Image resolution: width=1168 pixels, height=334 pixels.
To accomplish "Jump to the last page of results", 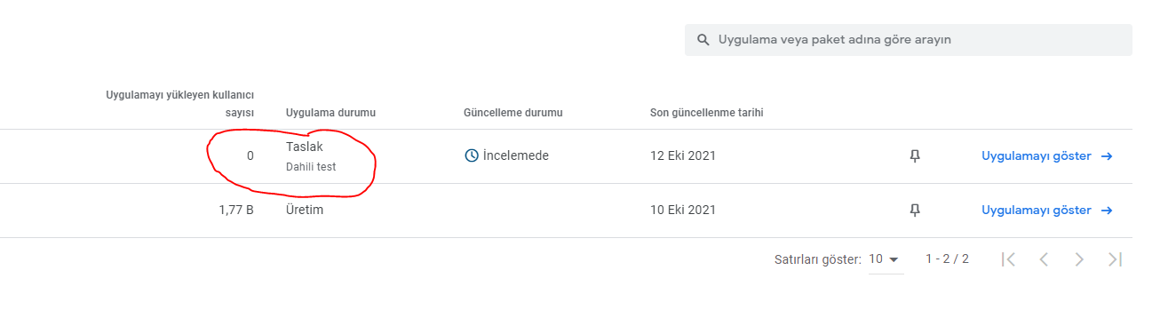I will click(x=1116, y=259).
